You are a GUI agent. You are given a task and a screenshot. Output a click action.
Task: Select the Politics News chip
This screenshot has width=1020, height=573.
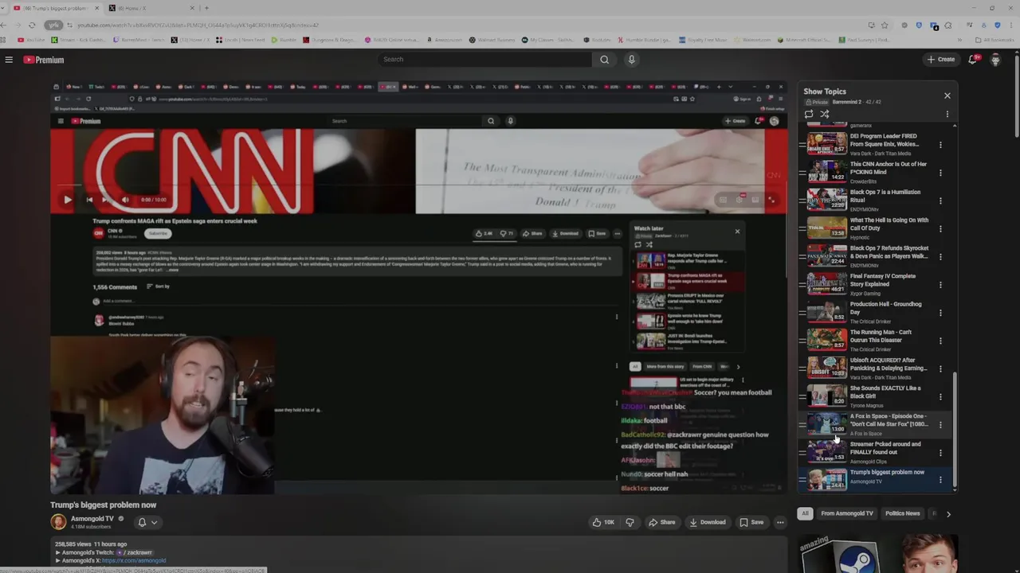(902, 514)
